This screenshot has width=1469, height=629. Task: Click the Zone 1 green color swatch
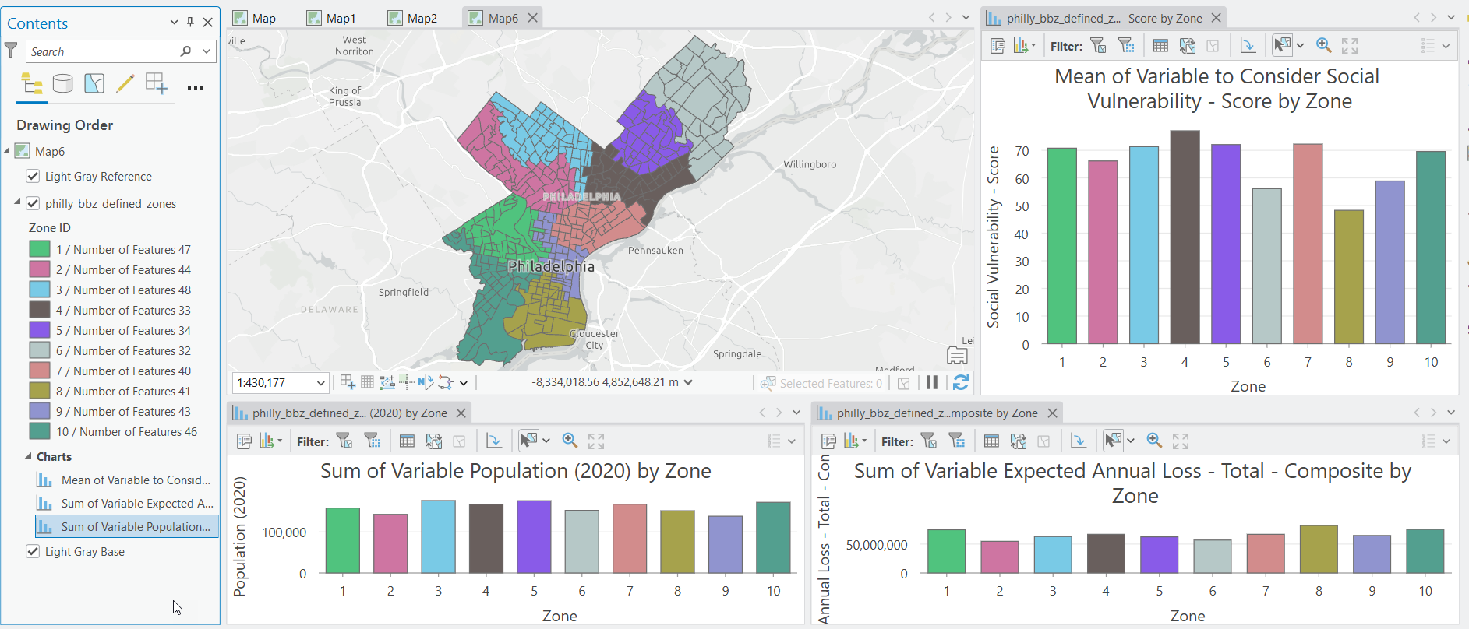40,249
